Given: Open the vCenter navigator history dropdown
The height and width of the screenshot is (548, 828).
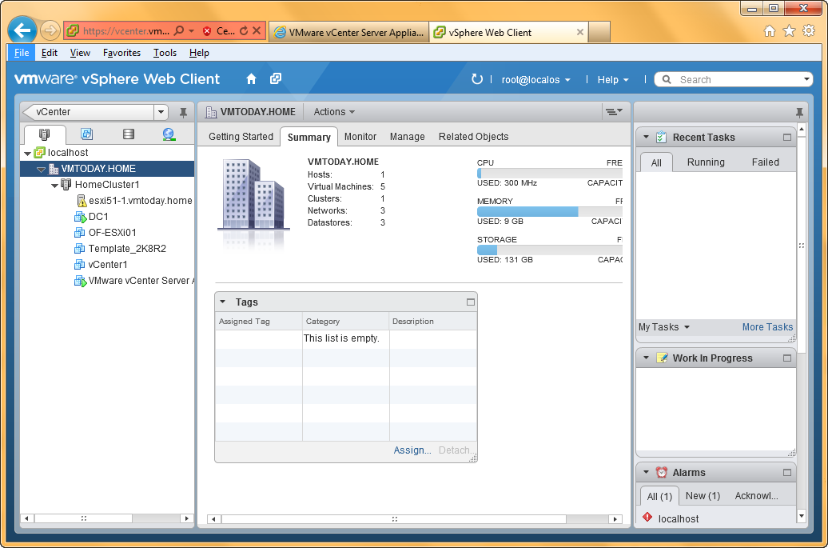Looking at the screenshot, I should (x=161, y=112).
